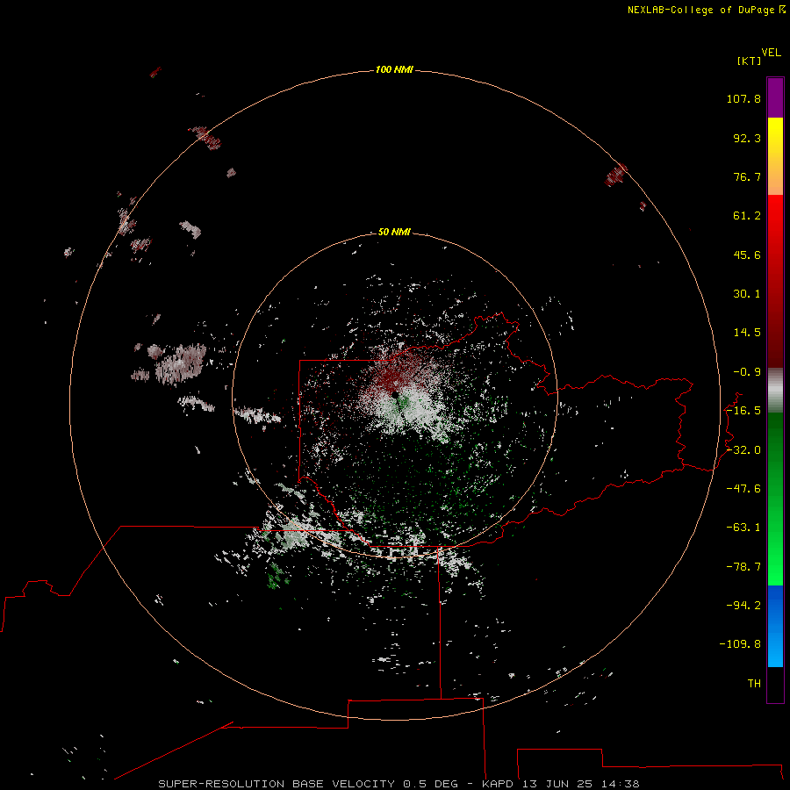The width and height of the screenshot is (790, 790).
Task: Click the 50 NMI range ring label
Action: (x=394, y=232)
